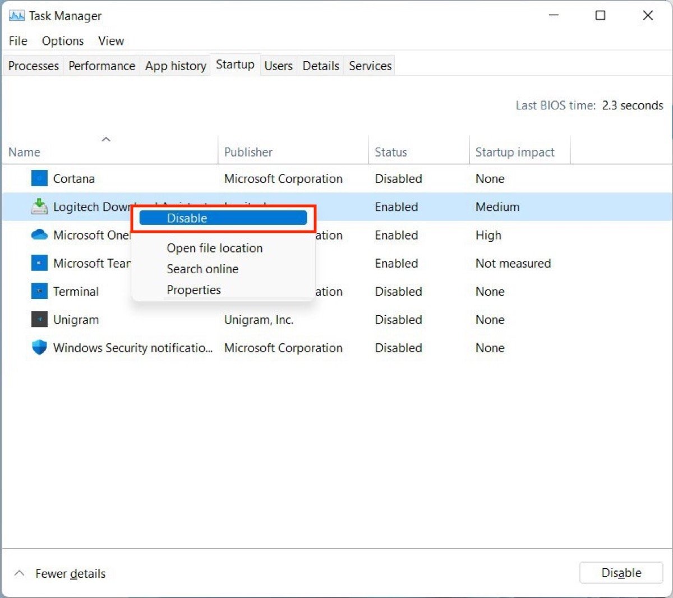Switch to the Details tab
The image size is (673, 598).
pyautogui.click(x=321, y=66)
